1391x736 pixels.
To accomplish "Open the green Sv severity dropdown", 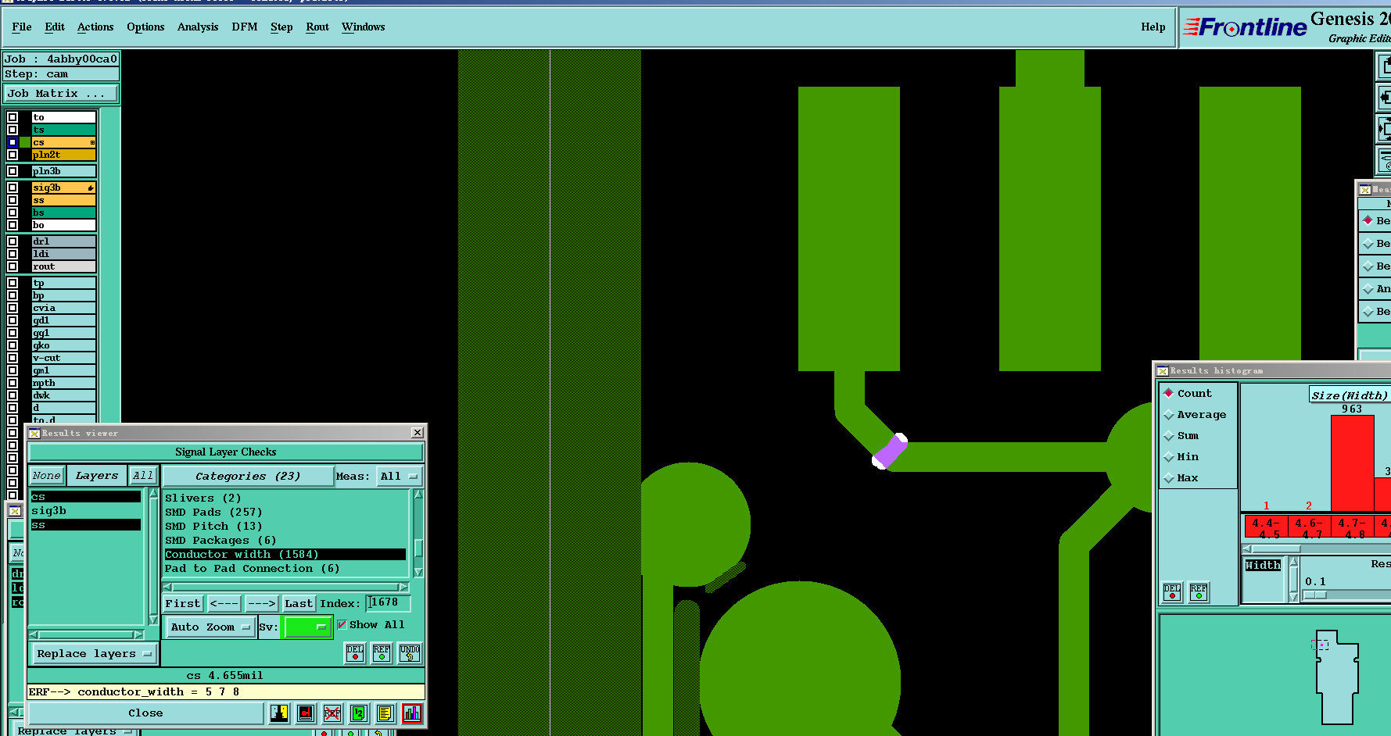I will [x=307, y=627].
